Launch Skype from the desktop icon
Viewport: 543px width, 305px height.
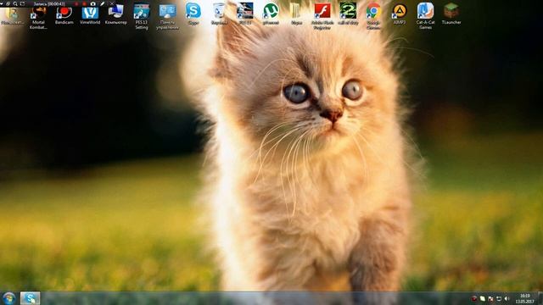[x=193, y=14]
